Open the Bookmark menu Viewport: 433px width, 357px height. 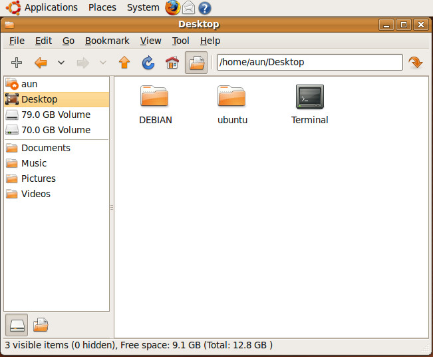click(x=107, y=41)
